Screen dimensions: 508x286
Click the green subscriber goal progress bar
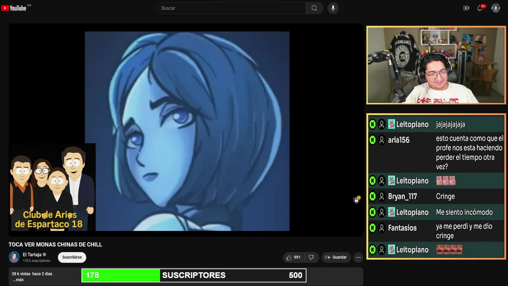(121, 275)
